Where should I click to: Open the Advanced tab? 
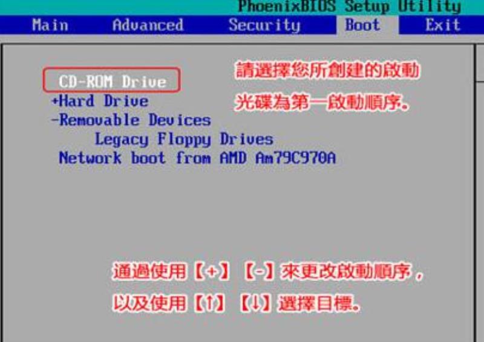click(148, 25)
